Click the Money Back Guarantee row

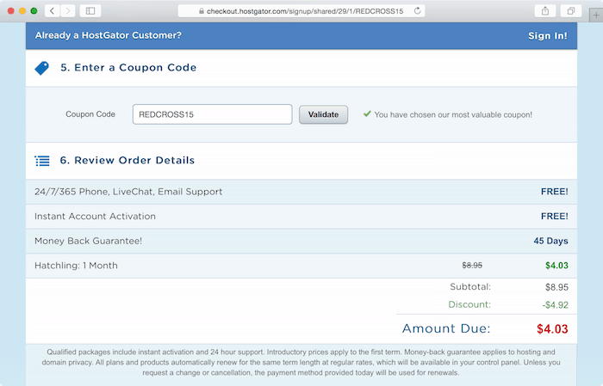click(301, 241)
